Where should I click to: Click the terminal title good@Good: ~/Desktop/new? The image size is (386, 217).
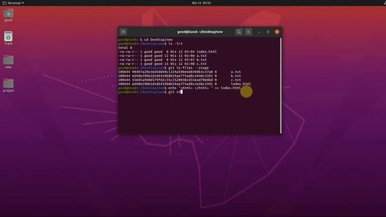200,32
